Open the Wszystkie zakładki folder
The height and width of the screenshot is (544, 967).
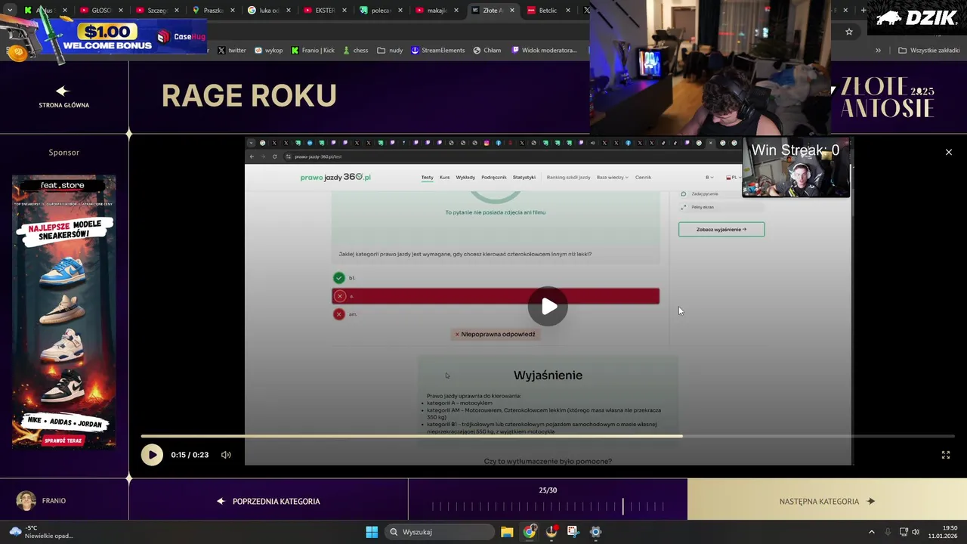tap(929, 51)
